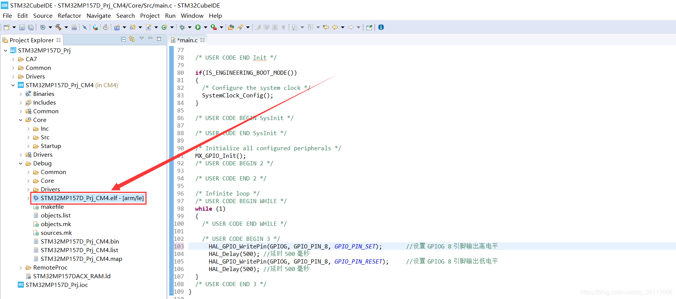Screen dimensions: 676x299
Task: Open the Navigate menu
Action: pos(99,16)
